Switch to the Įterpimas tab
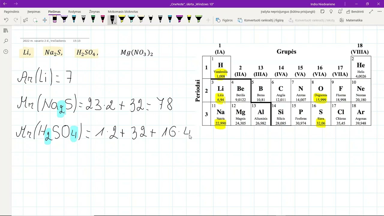 coord(34,12)
